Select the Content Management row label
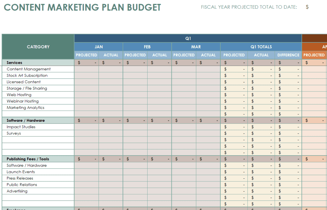The width and height of the screenshot is (327, 210). tap(28, 69)
